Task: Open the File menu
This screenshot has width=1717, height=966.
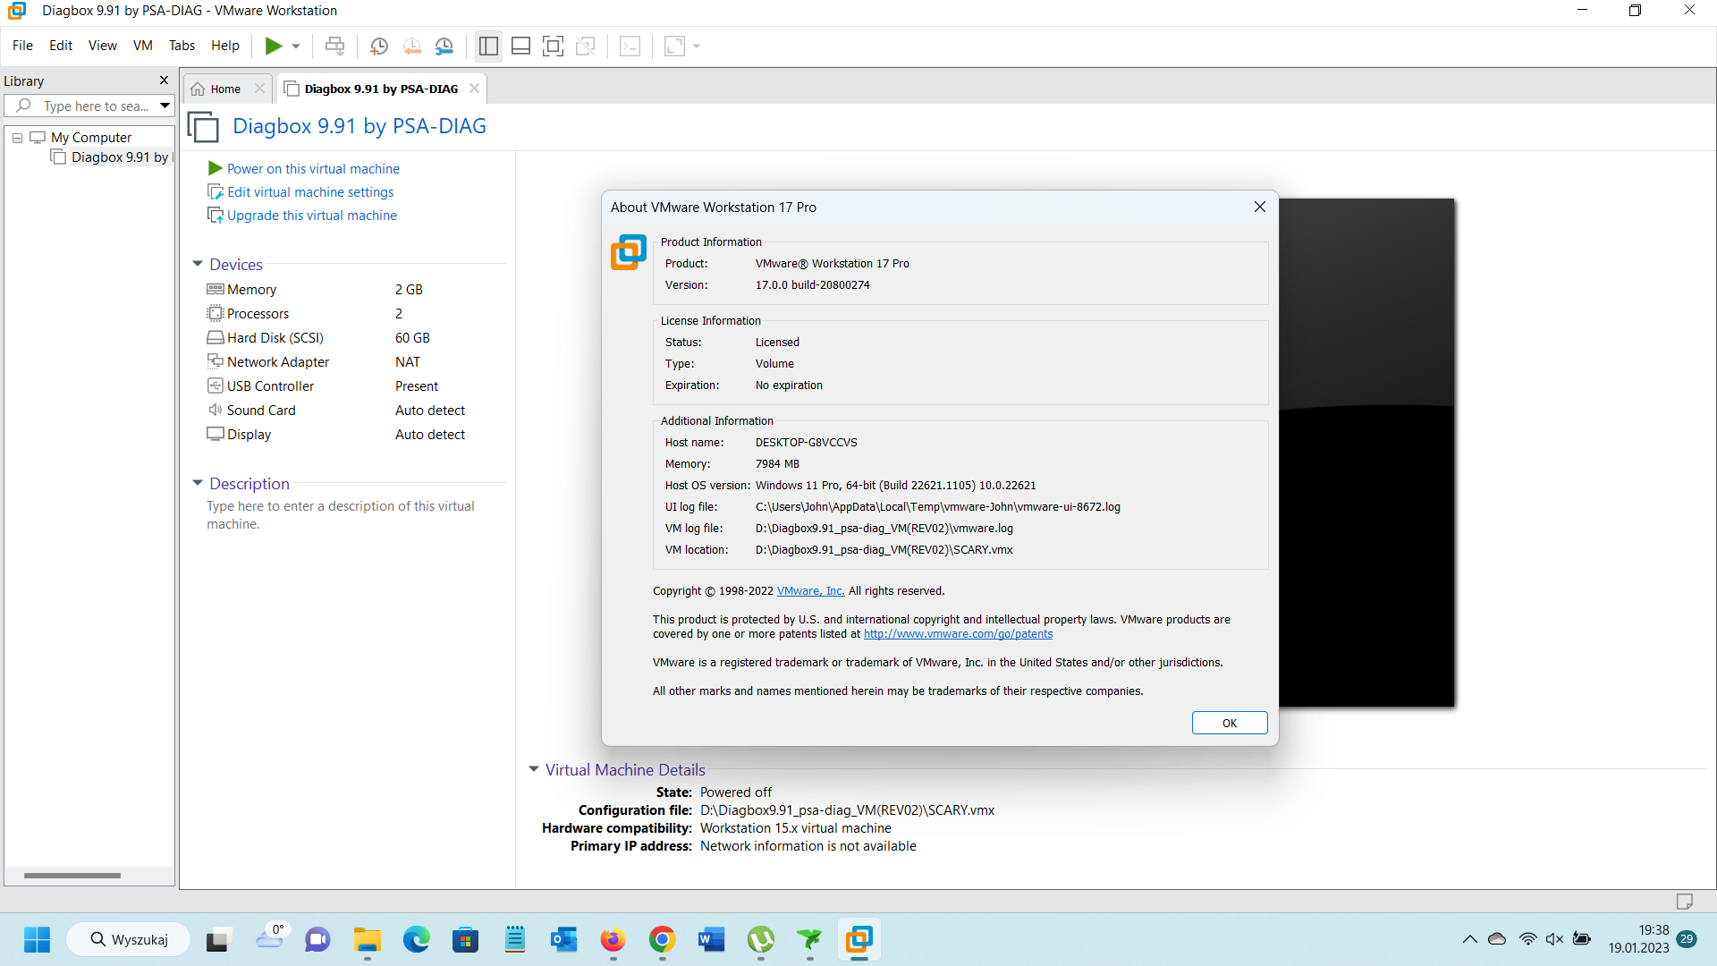Action: (x=22, y=46)
